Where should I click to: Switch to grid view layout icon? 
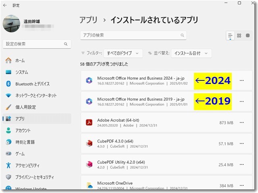[x=239, y=36]
